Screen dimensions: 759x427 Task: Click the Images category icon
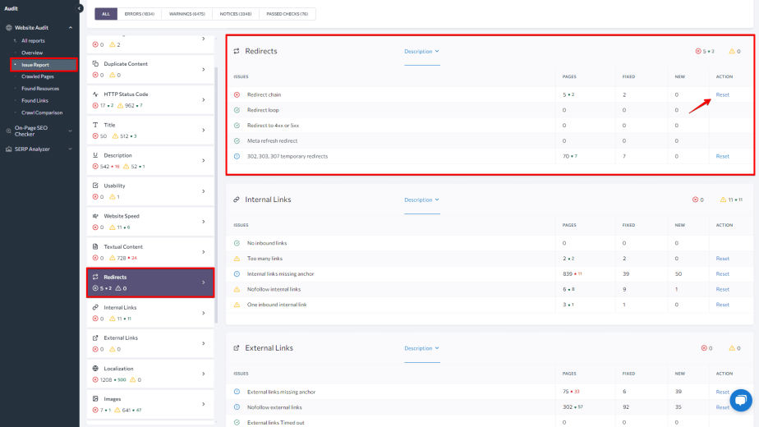tap(95, 399)
